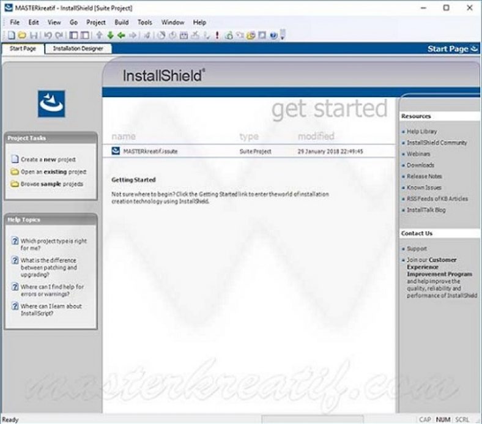This screenshot has width=482, height=424.
Task: Click the '29 January 2018' modified date
Action: [330, 151]
